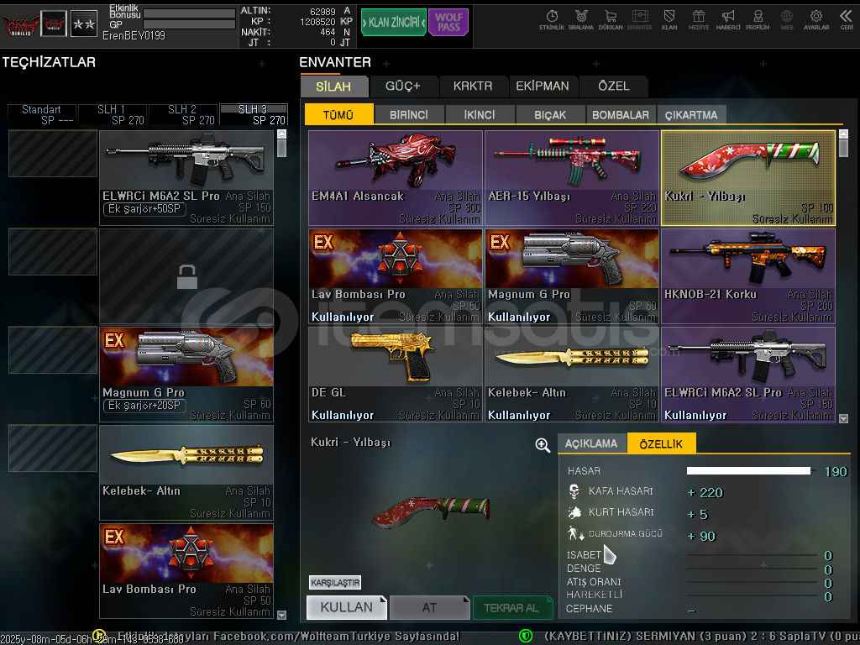860x645 pixels.
Task: Open the DÜKKAN shop cart icon
Action: [611, 20]
